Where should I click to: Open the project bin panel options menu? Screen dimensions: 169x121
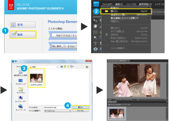pyautogui.click(x=167, y=102)
